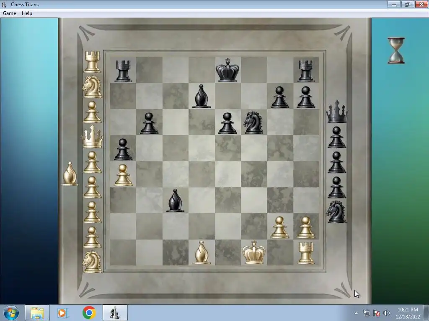429x321 pixels.
Task: Select the black rook on h8
Action: [306, 71]
